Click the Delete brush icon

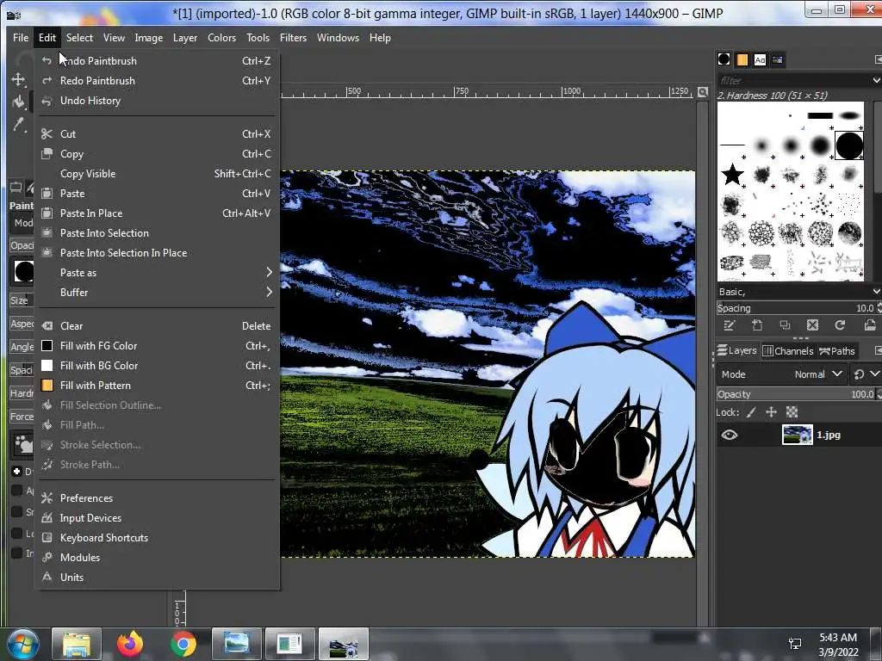[812, 324]
